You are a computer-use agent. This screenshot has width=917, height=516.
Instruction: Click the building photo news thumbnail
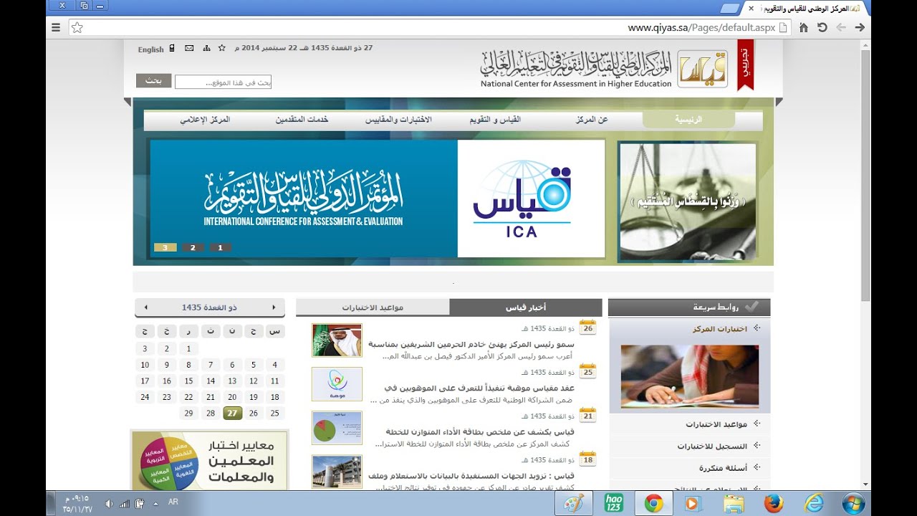[337, 472]
